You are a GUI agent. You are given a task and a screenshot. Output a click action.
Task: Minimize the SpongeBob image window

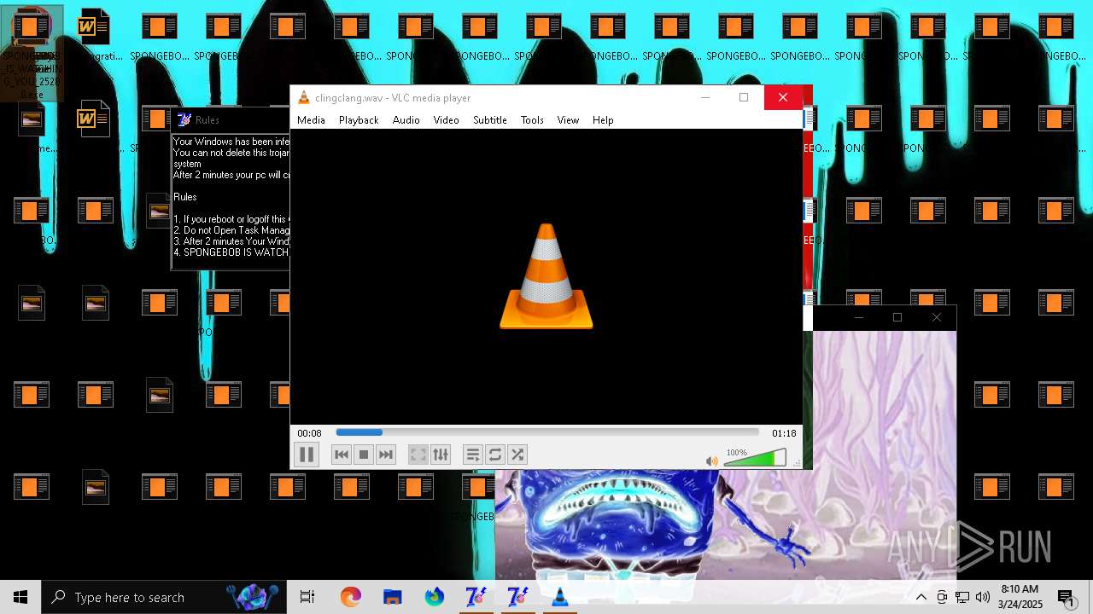[859, 317]
